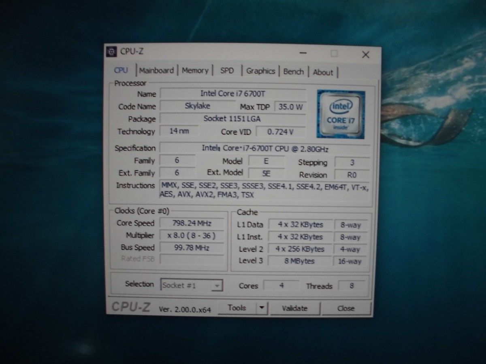Click the Revision value R0
This screenshot has width=486, height=364.
tap(352, 175)
